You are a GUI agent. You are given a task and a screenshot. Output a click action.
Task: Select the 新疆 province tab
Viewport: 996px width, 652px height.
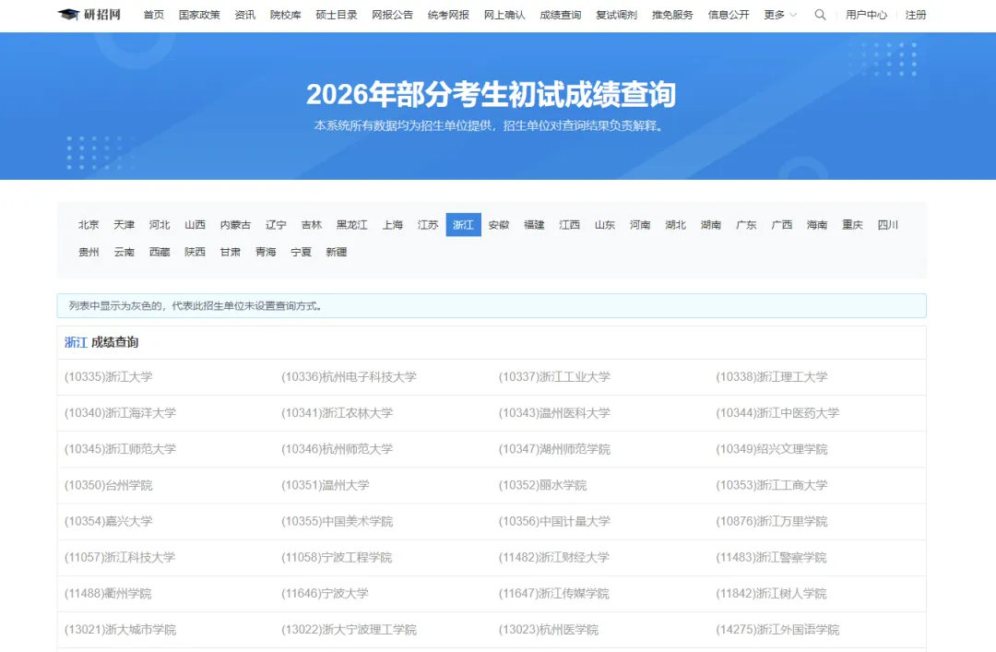(337, 253)
